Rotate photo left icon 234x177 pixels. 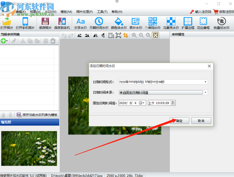point(79,35)
